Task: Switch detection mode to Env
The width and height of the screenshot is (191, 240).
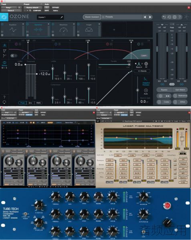Action: [30, 103]
